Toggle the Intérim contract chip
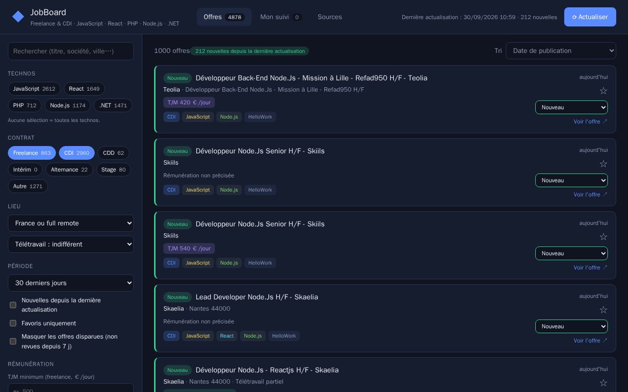 click(25, 170)
